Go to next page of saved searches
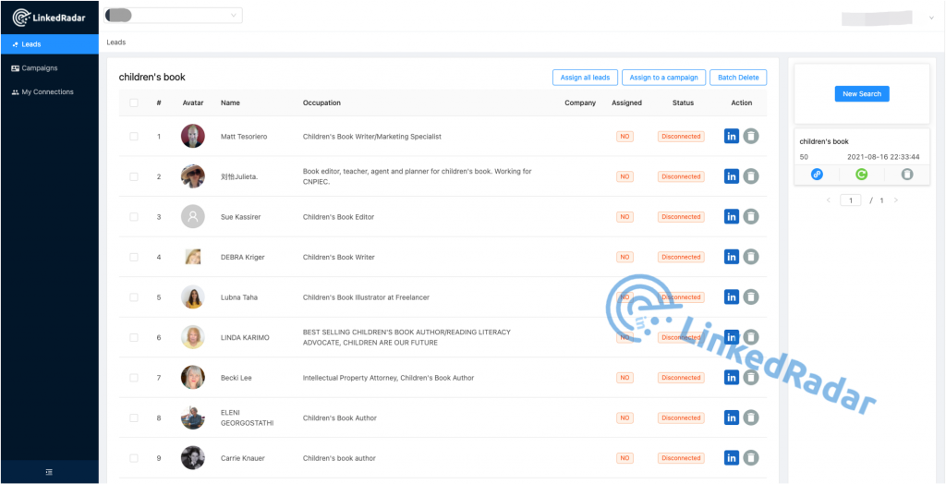This screenshot has height=484, width=946. (895, 200)
